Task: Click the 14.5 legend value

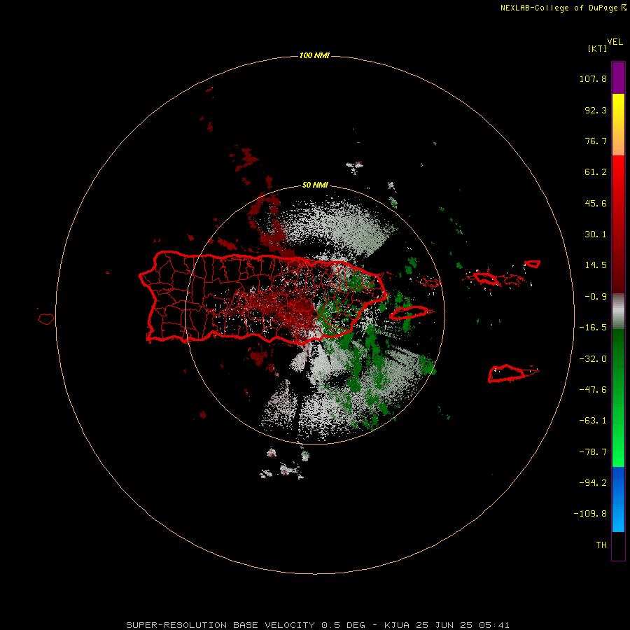Action: [x=596, y=265]
